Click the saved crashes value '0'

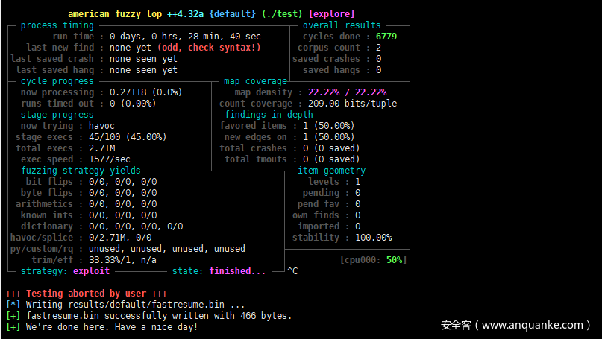point(378,59)
